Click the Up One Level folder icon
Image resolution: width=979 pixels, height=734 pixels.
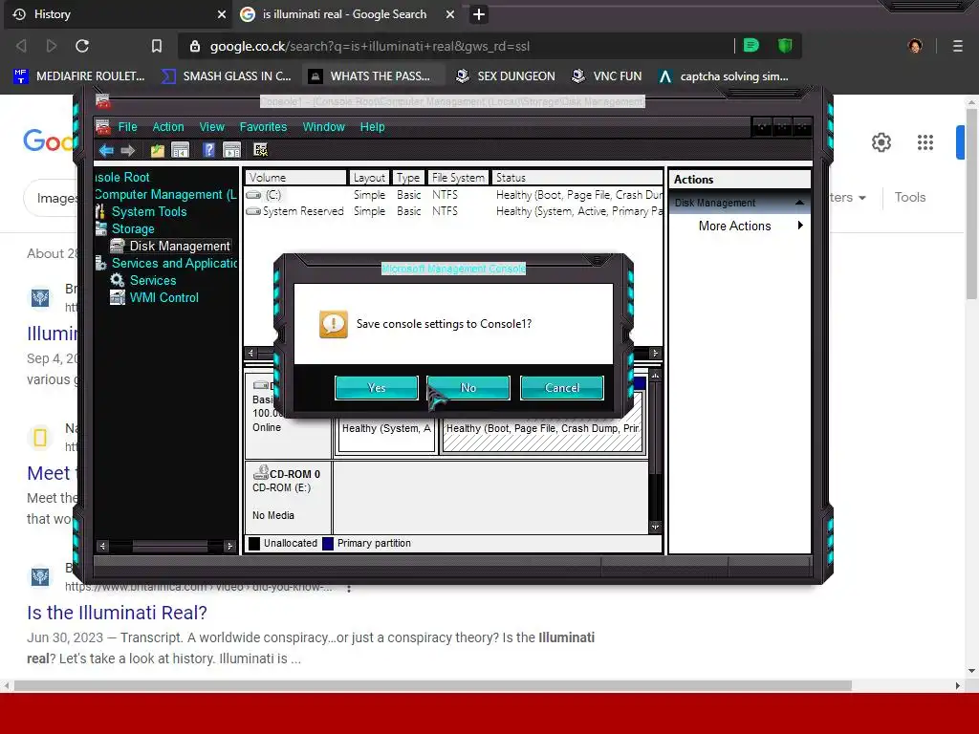(x=158, y=150)
